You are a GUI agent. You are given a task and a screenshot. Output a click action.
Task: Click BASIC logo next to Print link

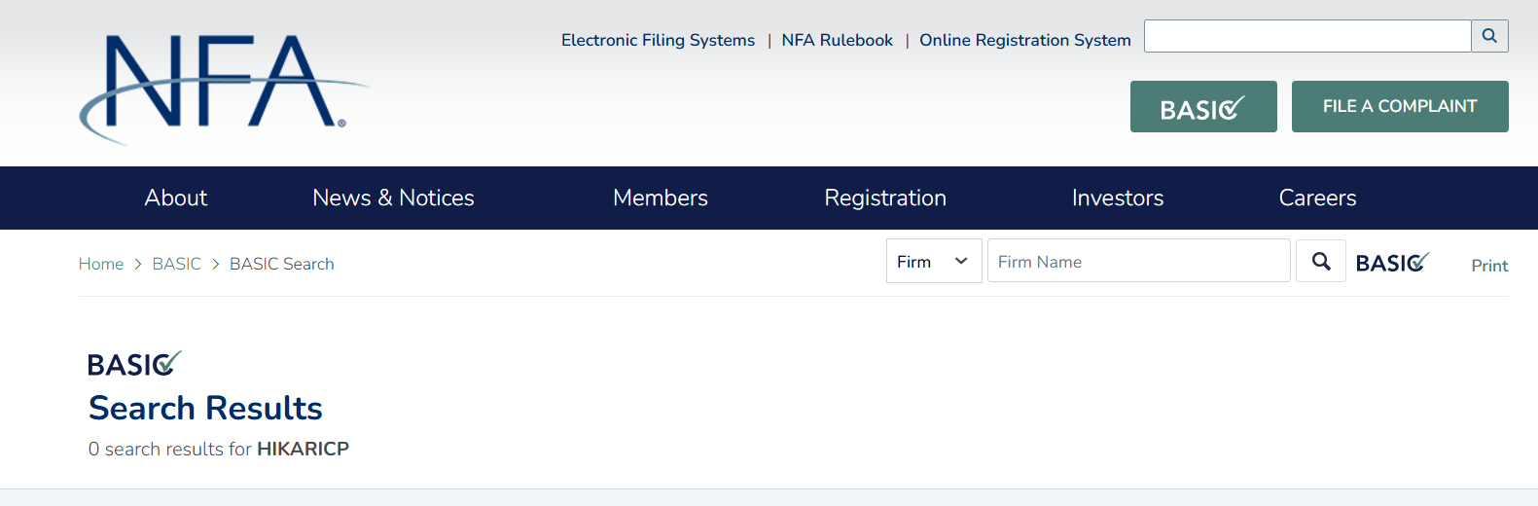click(x=1392, y=263)
